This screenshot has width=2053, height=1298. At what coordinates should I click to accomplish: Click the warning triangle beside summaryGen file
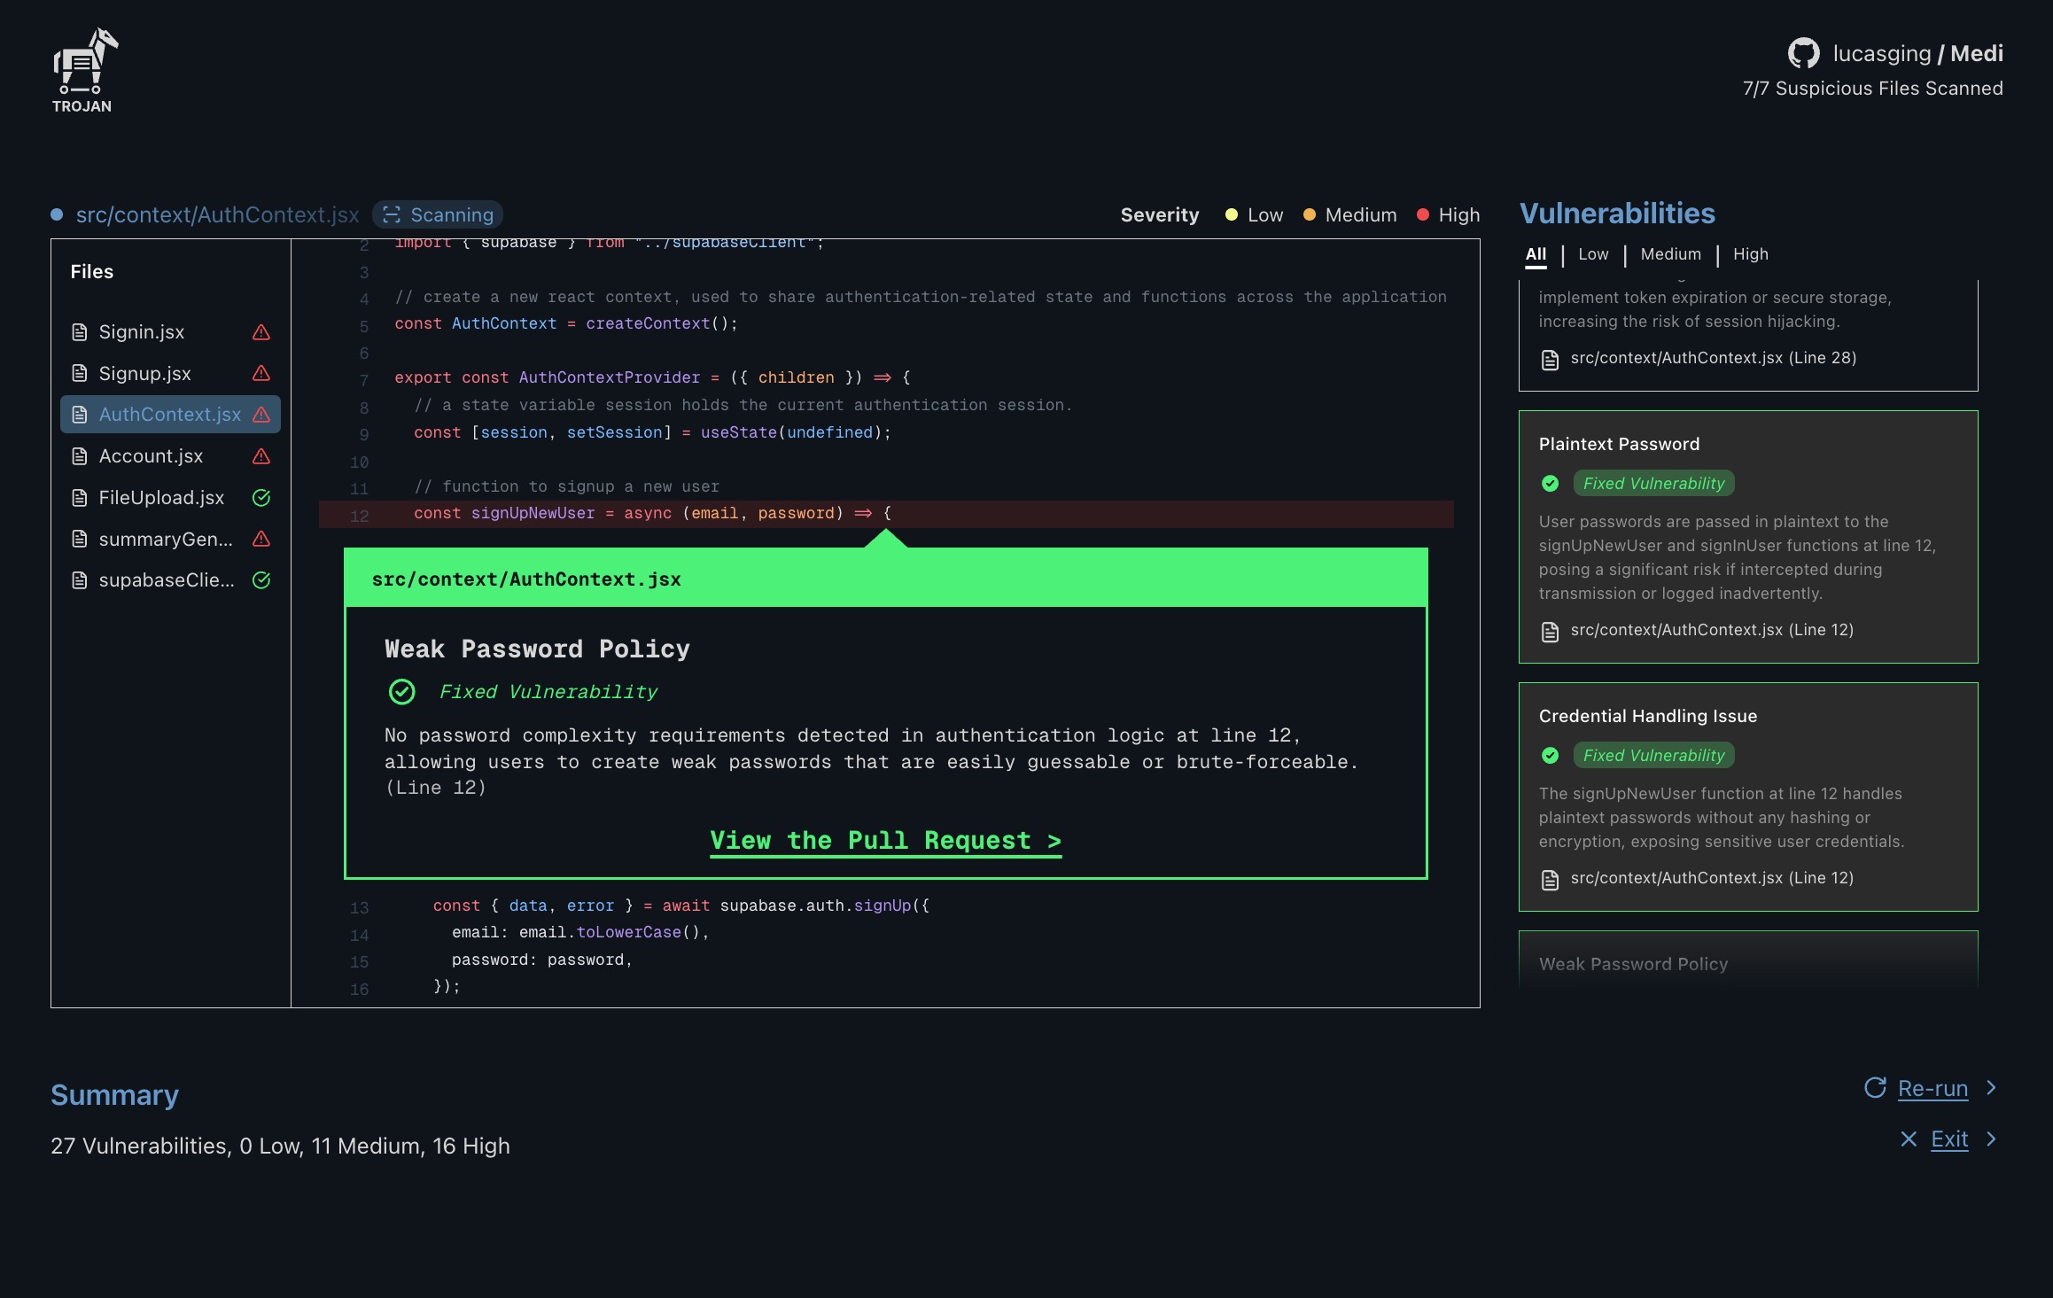pos(261,539)
